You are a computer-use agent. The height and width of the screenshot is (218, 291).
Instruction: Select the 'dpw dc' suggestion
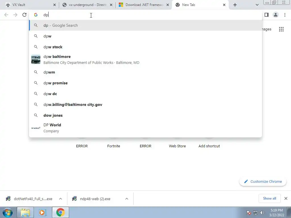pos(145,94)
